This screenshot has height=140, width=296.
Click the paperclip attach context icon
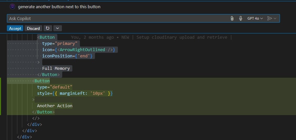232,19
